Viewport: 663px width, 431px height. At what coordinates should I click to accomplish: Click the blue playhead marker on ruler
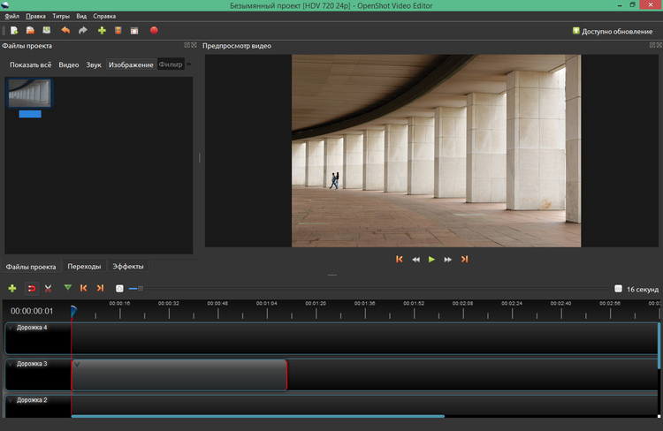73,312
